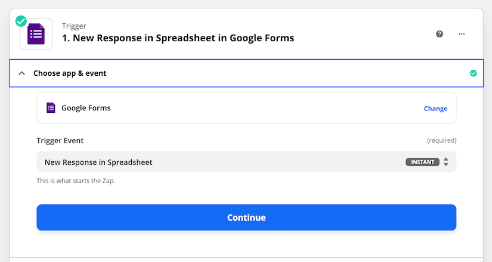Click the step title New Response in Spreadsheet
Viewport: 492px width, 262px height.
pos(178,38)
